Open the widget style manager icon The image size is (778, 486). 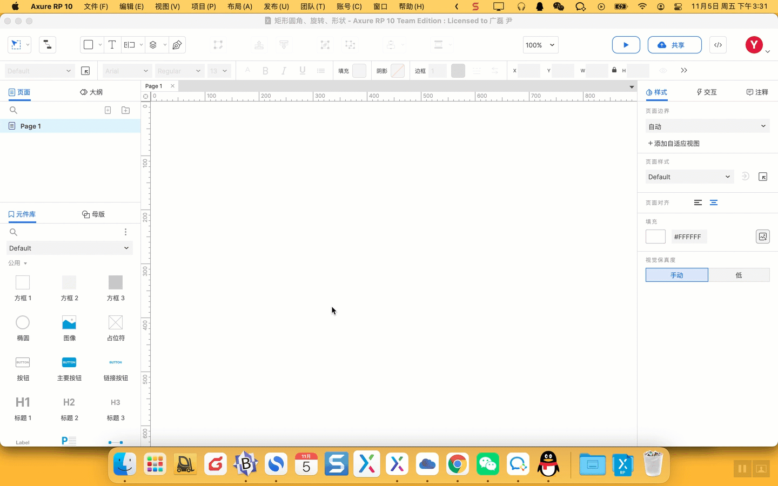click(x=85, y=71)
